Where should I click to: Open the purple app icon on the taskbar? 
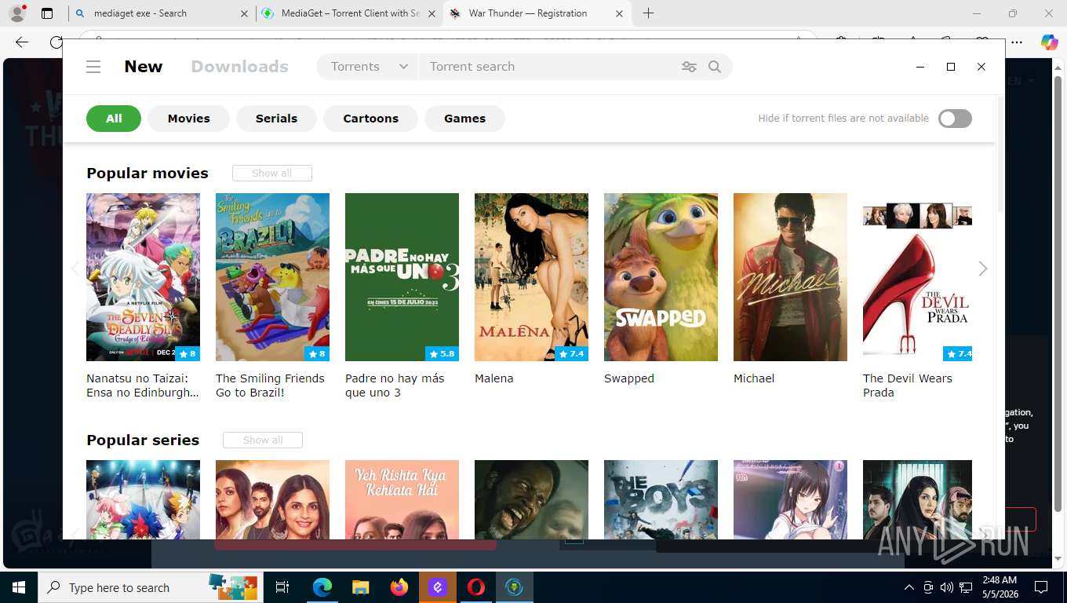point(438,587)
